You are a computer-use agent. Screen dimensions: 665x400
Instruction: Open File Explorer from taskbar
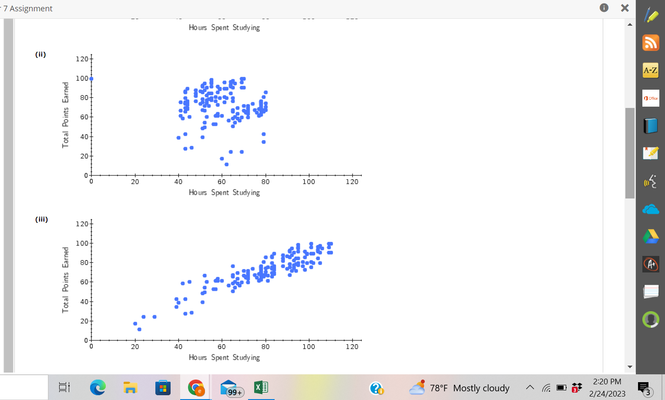pos(130,387)
